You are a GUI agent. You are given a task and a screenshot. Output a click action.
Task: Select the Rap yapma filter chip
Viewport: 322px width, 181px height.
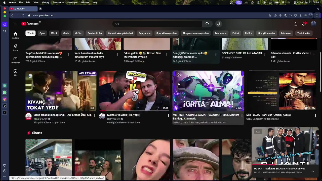click(x=145, y=33)
